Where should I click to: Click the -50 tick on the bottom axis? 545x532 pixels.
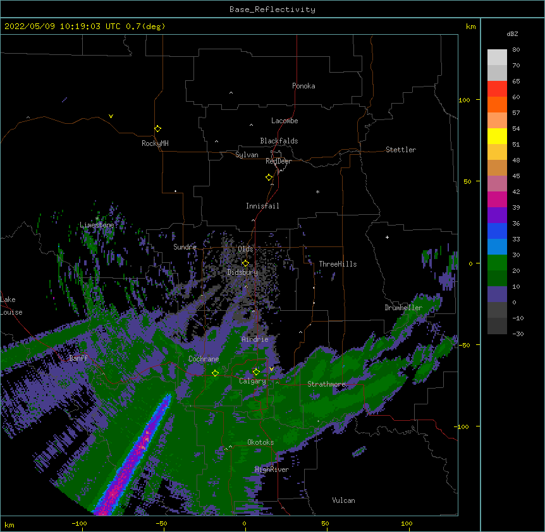coord(161,523)
